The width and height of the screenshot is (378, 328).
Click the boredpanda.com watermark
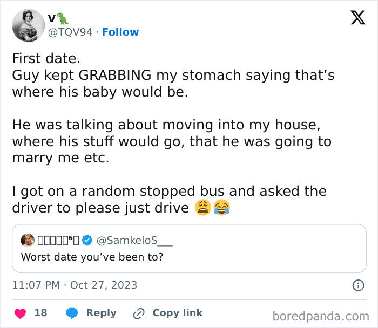pyautogui.click(x=321, y=316)
